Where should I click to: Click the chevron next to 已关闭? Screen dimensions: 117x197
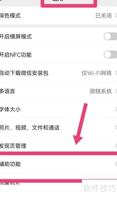[x=116, y=16]
